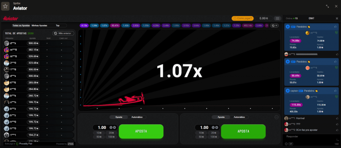Like m***5's kkkkkk message
This screenshot has width=341, height=148.
tap(337, 54)
